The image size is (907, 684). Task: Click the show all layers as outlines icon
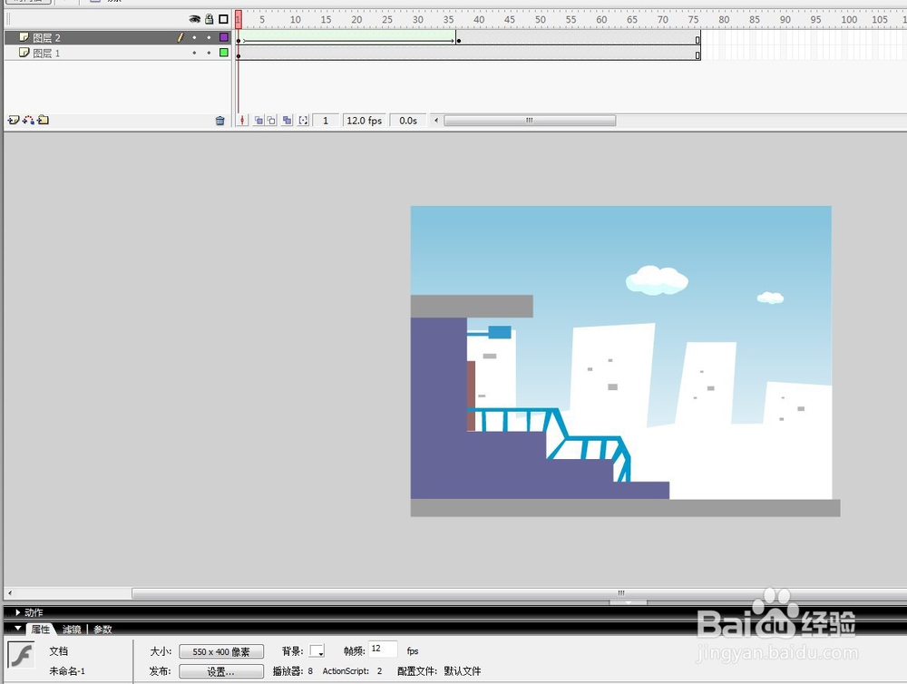(x=223, y=19)
